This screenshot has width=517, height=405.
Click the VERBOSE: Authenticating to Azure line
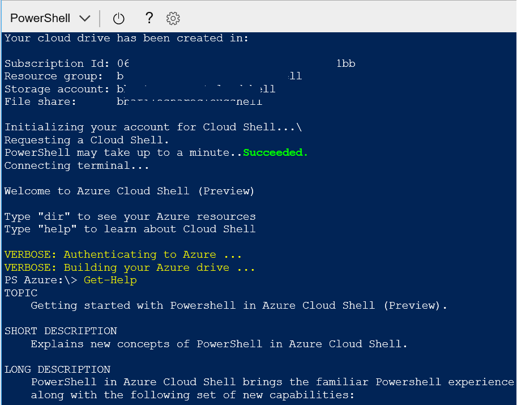coord(123,254)
